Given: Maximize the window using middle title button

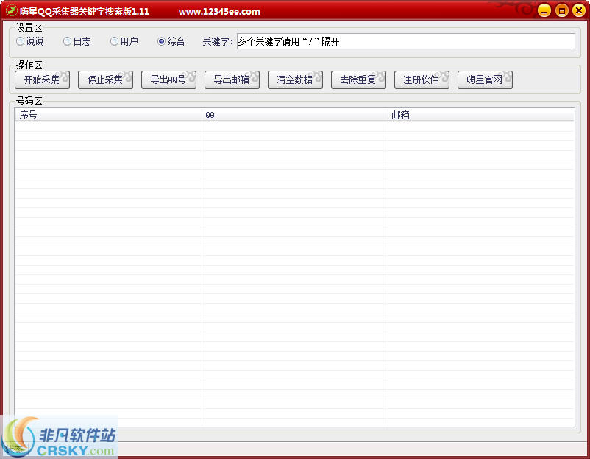Looking at the screenshot, I should pyautogui.click(x=562, y=10).
